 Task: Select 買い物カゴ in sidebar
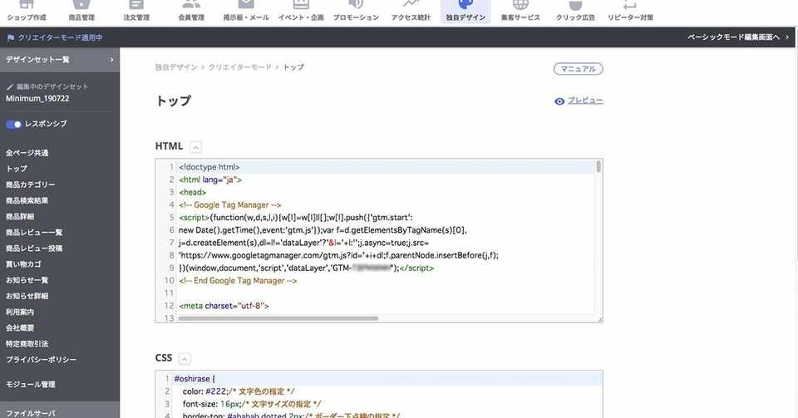click(23, 264)
